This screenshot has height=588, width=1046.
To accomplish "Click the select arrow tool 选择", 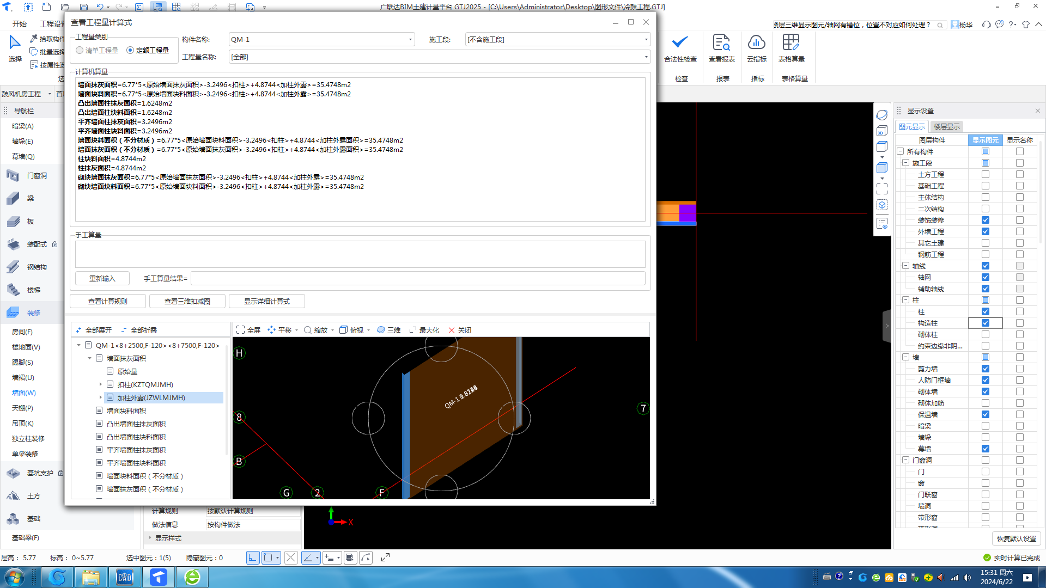I will pyautogui.click(x=15, y=48).
